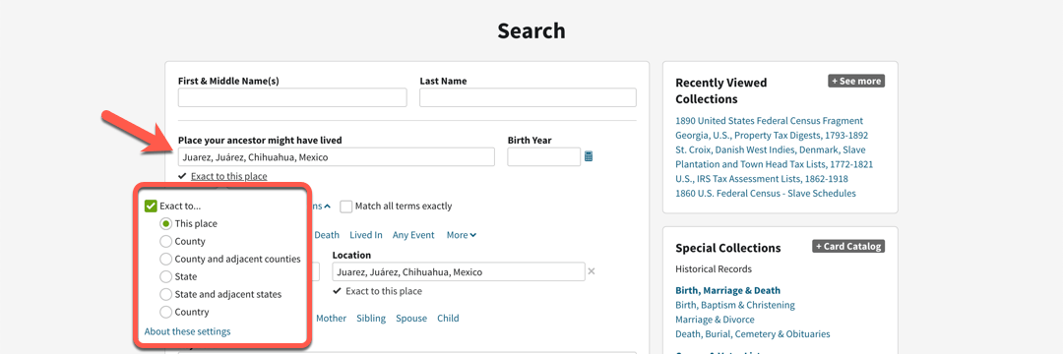Focus the Last Name input field
This screenshot has width=1063, height=354.
(528, 97)
